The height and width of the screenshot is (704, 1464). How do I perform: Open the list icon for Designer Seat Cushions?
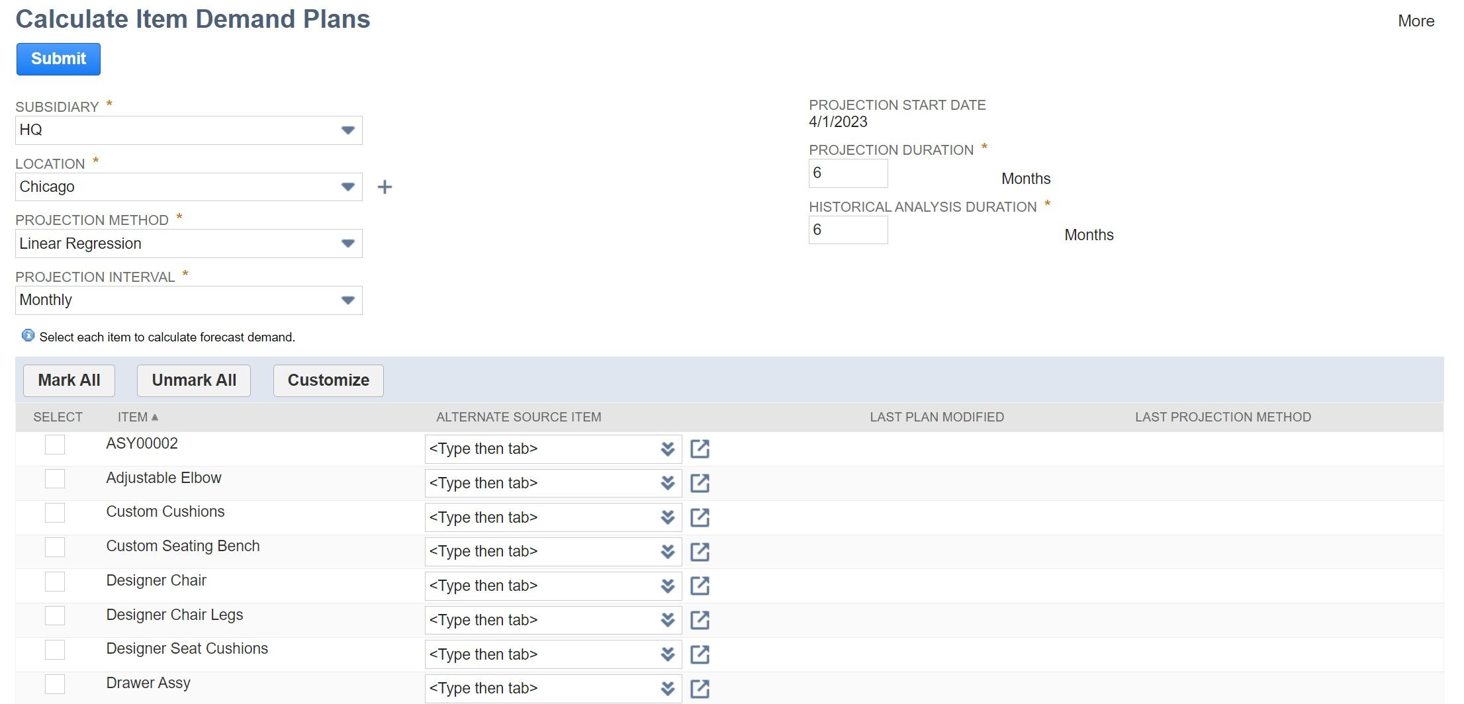click(667, 654)
